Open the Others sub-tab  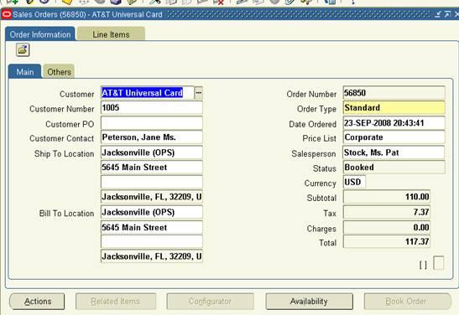59,71
